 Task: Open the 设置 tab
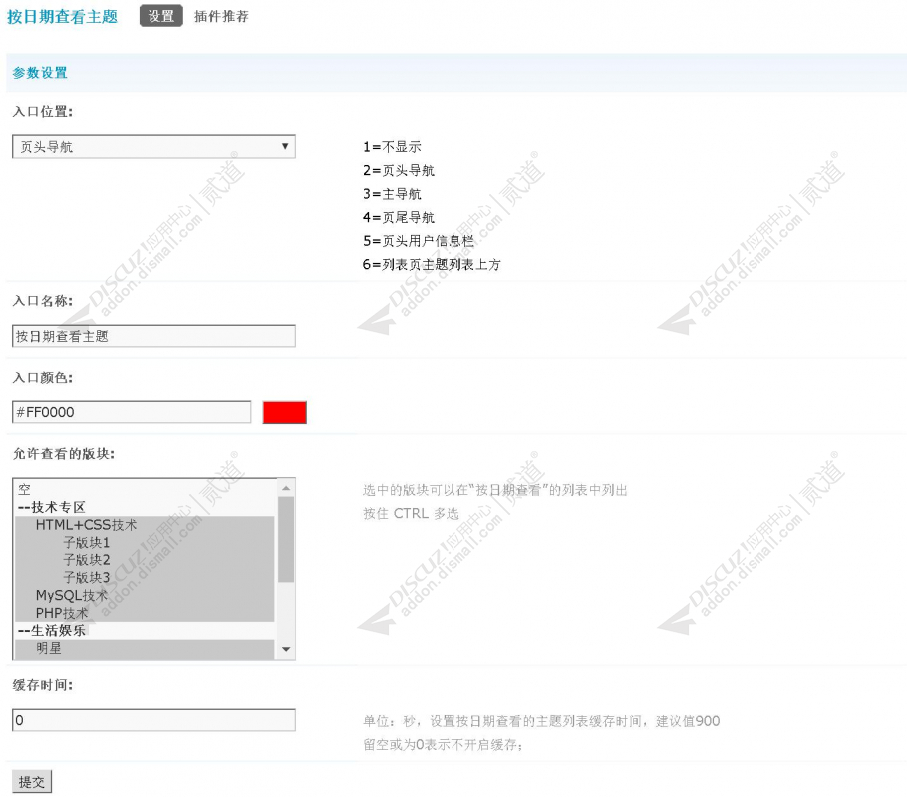pyautogui.click(x=160, y=16)
